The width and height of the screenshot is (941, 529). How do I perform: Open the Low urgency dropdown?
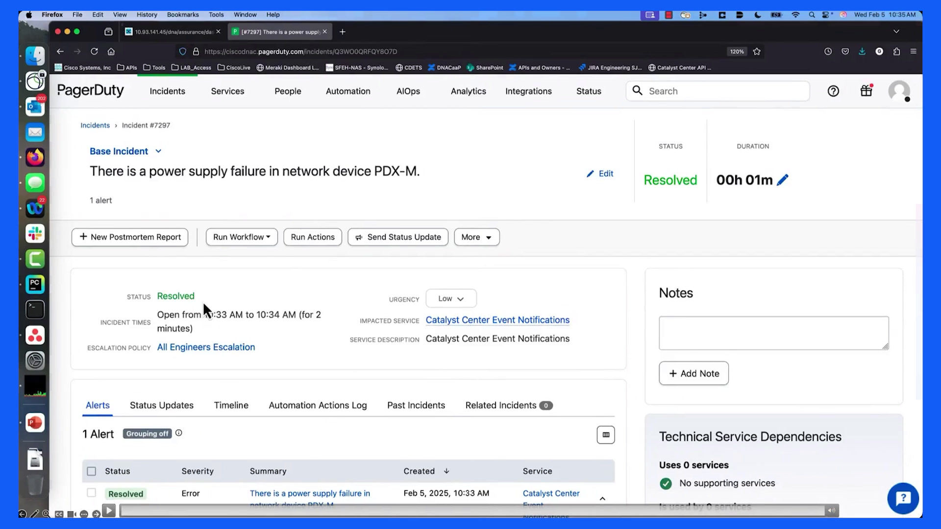(451, 299)
